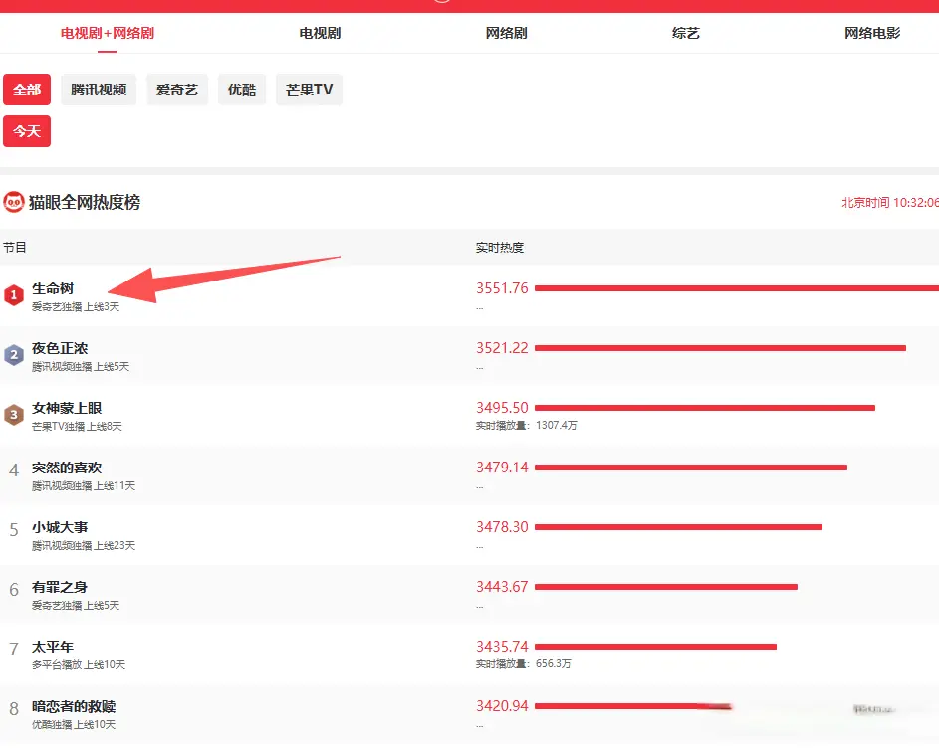The image size is (939, 749).
Task: Select the 全部 platform filter
Action: (27, 90)
